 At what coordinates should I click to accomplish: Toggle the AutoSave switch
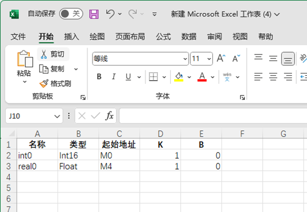pyautogui.click(x=71, y=14)
